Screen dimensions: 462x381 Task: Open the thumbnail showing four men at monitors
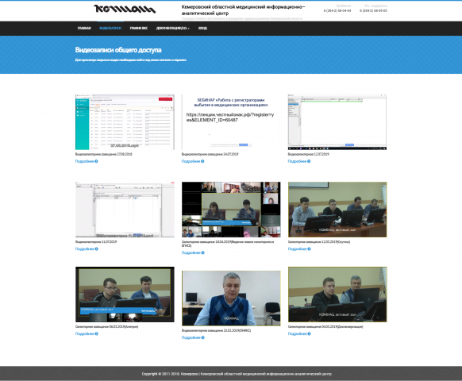tap(337, 210)
